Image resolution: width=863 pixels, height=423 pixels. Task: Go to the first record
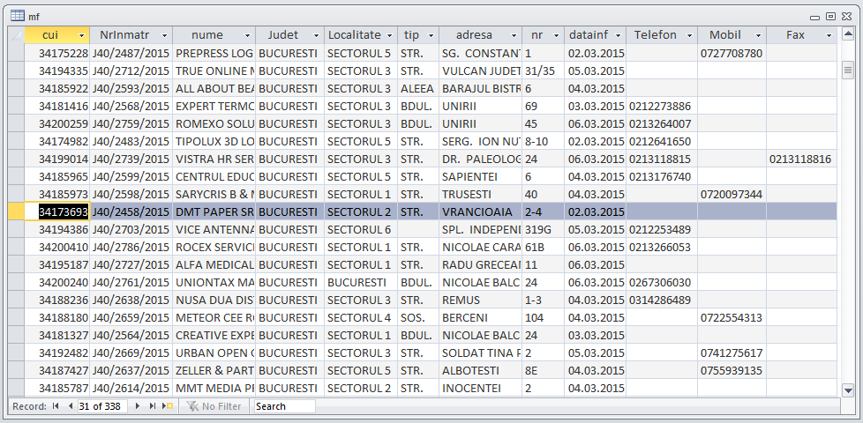tap(56, 406)
